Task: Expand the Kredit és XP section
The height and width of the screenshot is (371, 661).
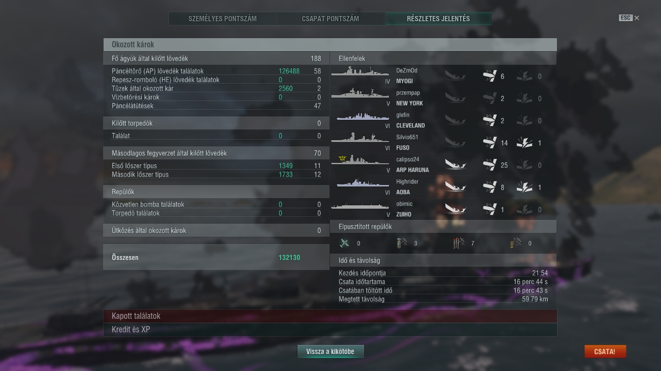Action: point(330,329)
